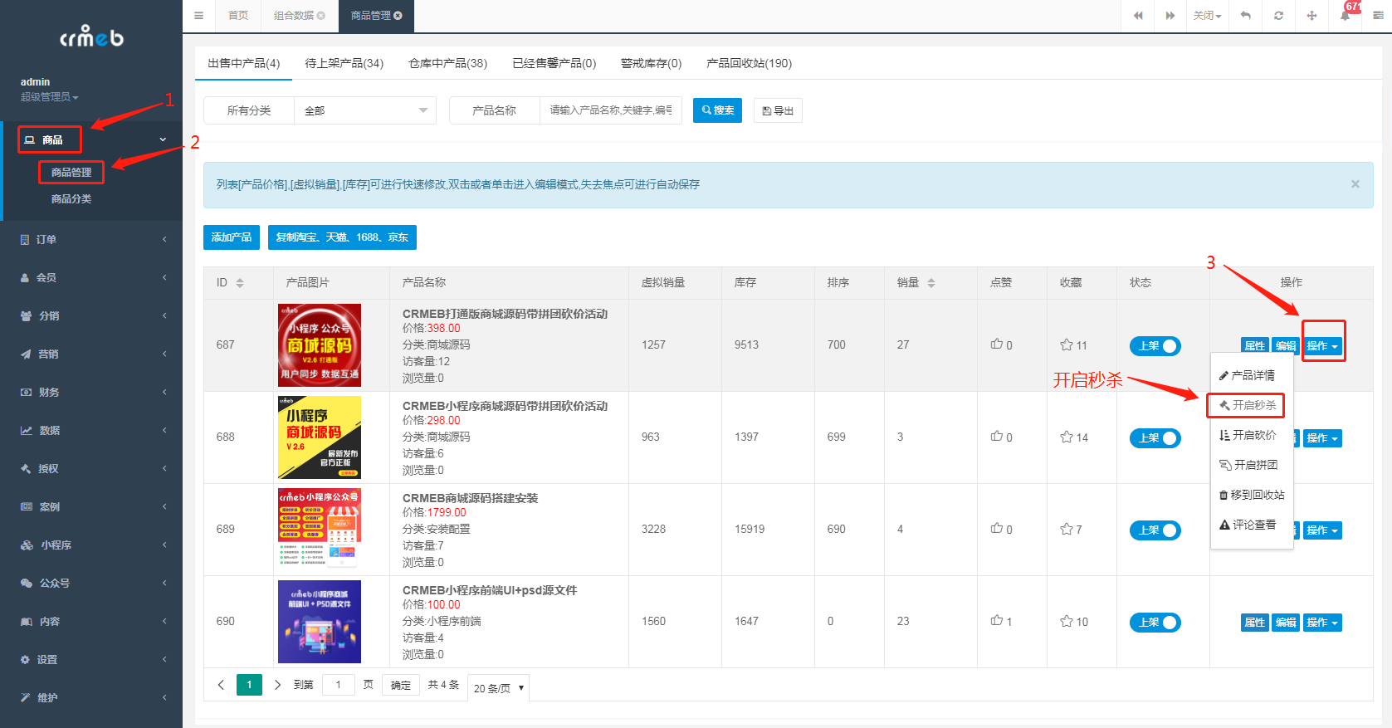Viewport: 1392px width, 728px height.
Task: Click 属性 button for product 687
Action: click(x=1254, y=346)
